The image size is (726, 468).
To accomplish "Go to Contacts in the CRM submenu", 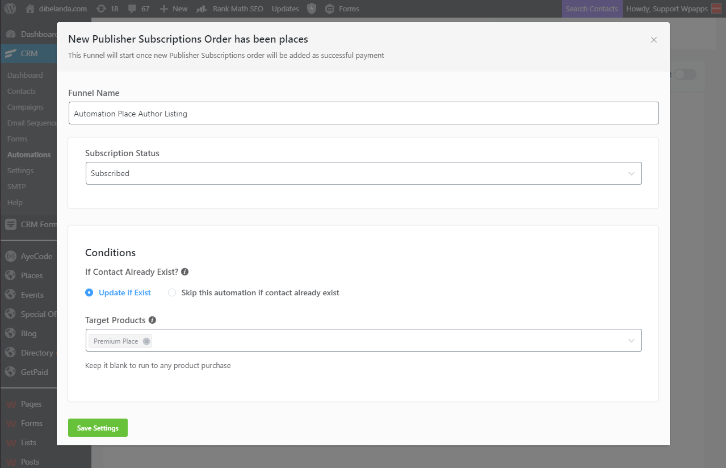I will coord(22,91).
